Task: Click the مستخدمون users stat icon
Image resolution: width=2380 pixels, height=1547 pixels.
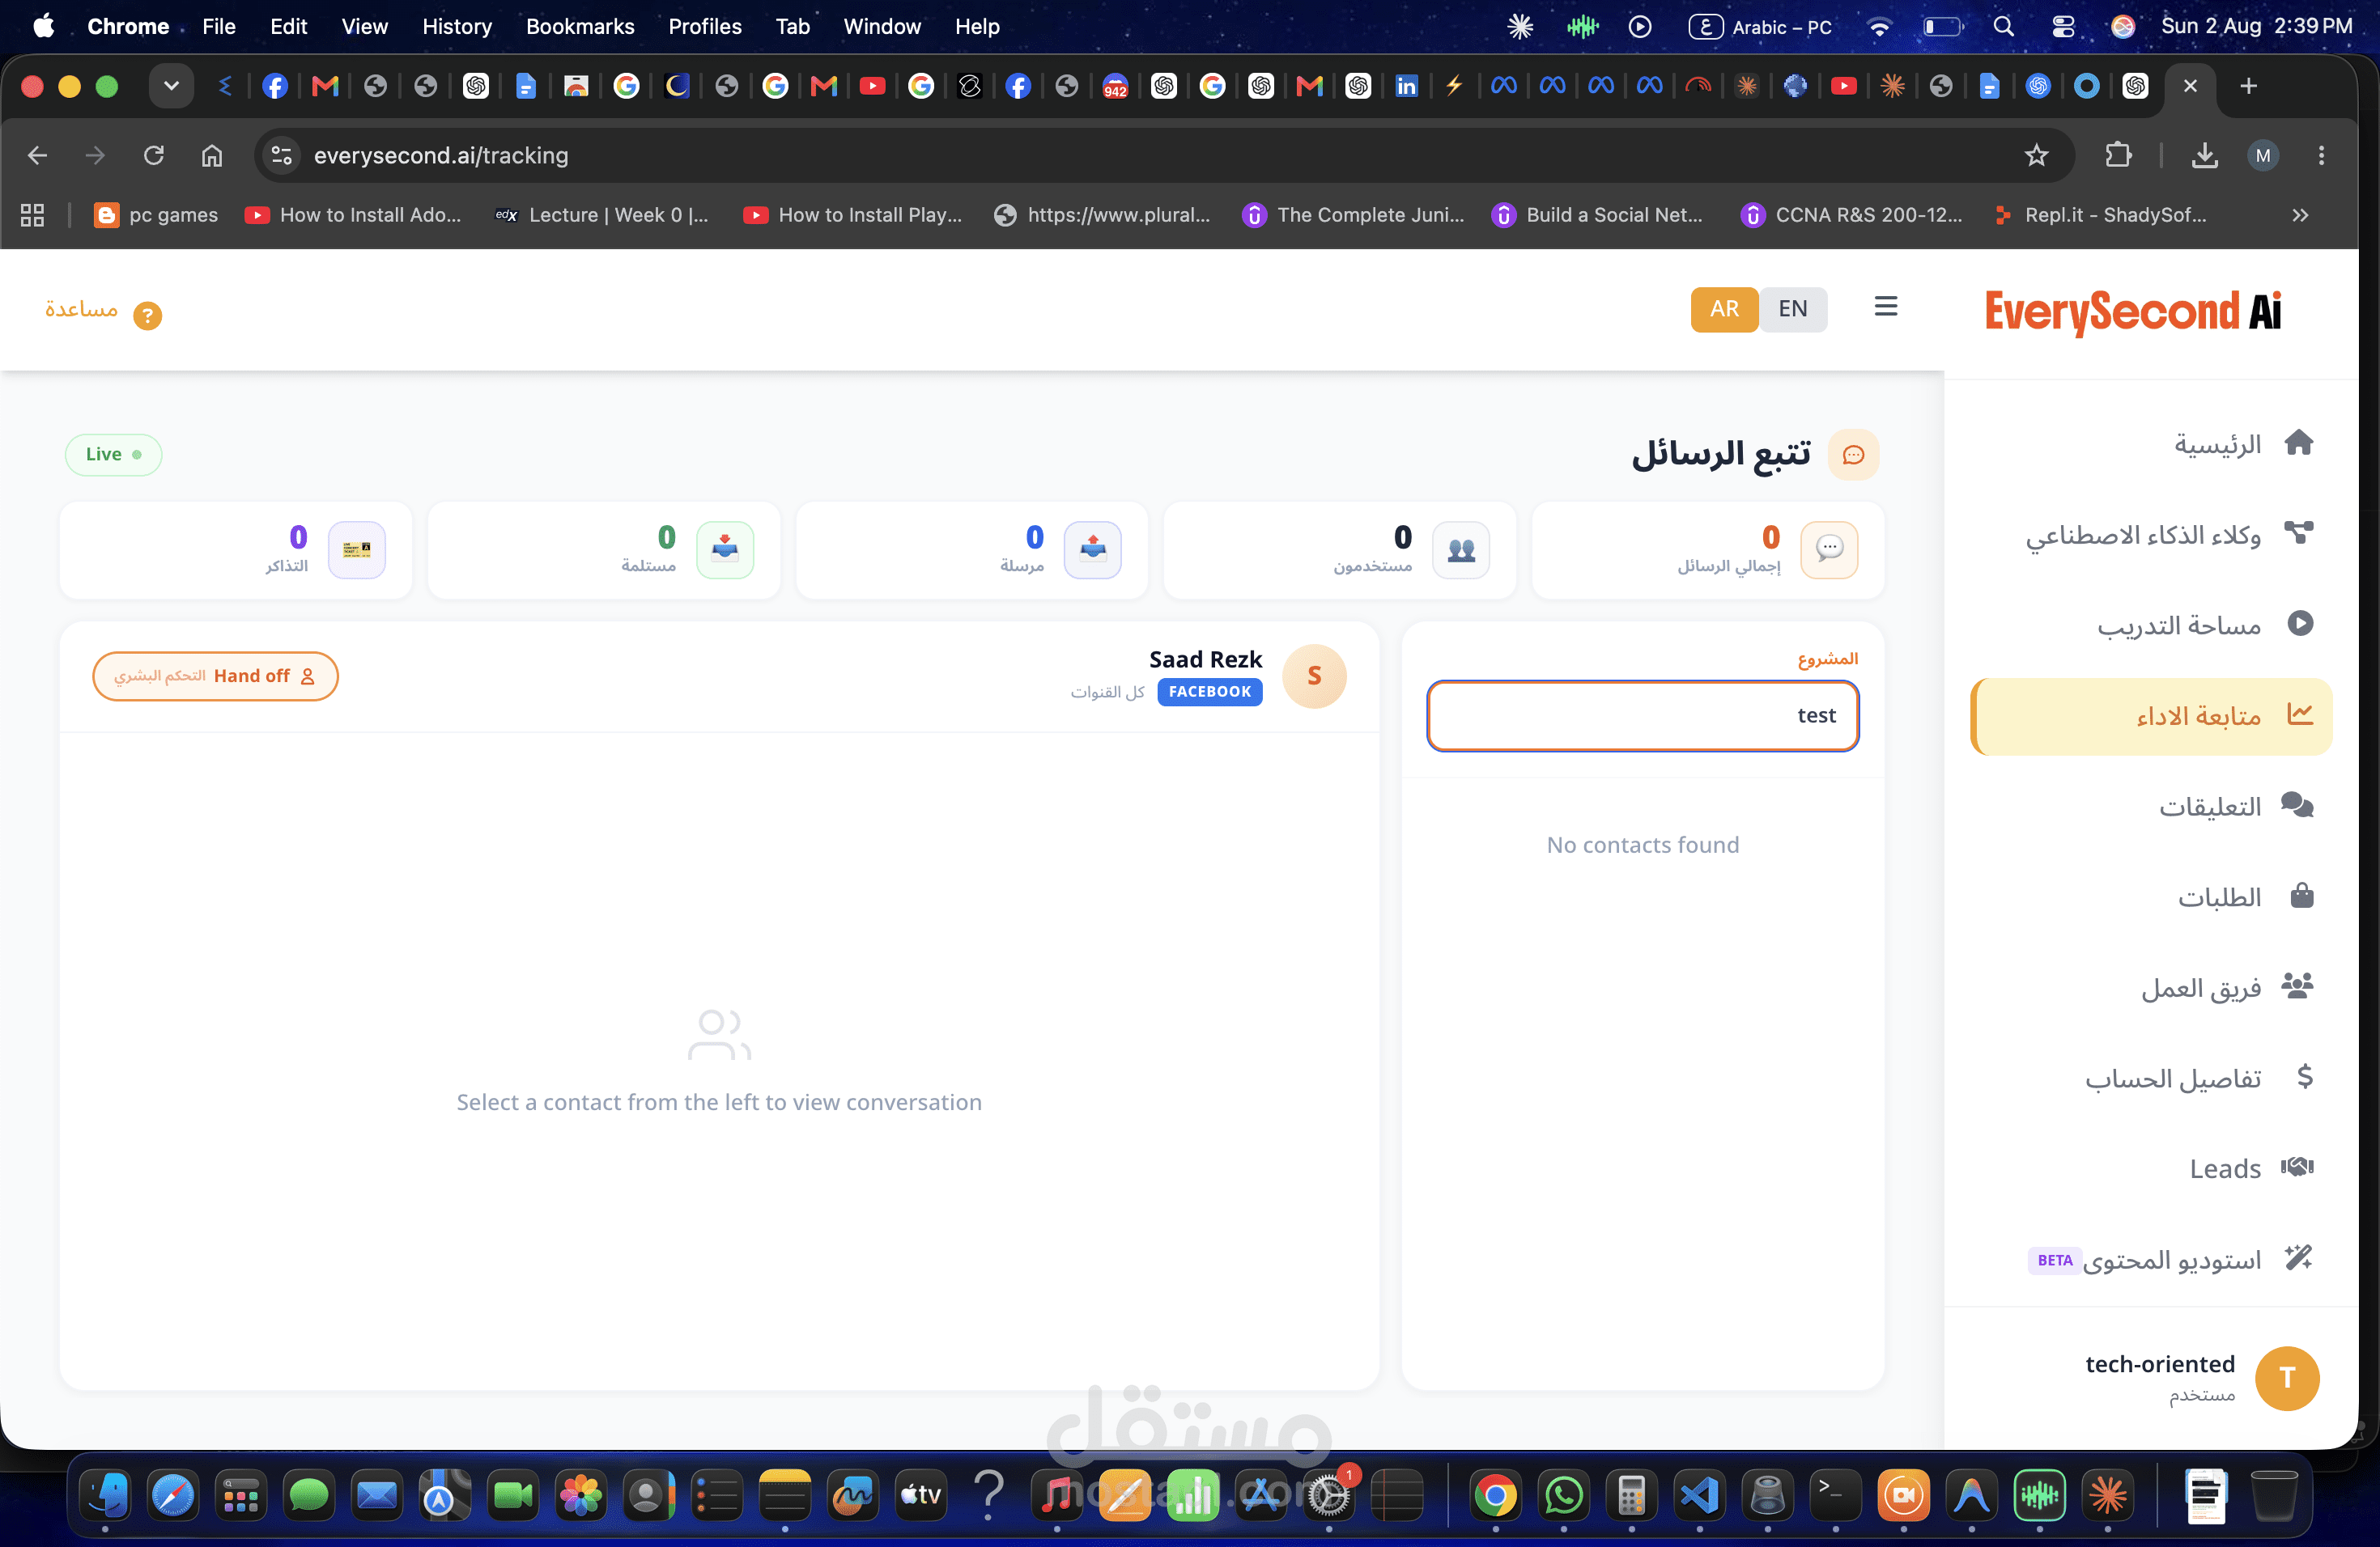Action: pos(1461,549)
